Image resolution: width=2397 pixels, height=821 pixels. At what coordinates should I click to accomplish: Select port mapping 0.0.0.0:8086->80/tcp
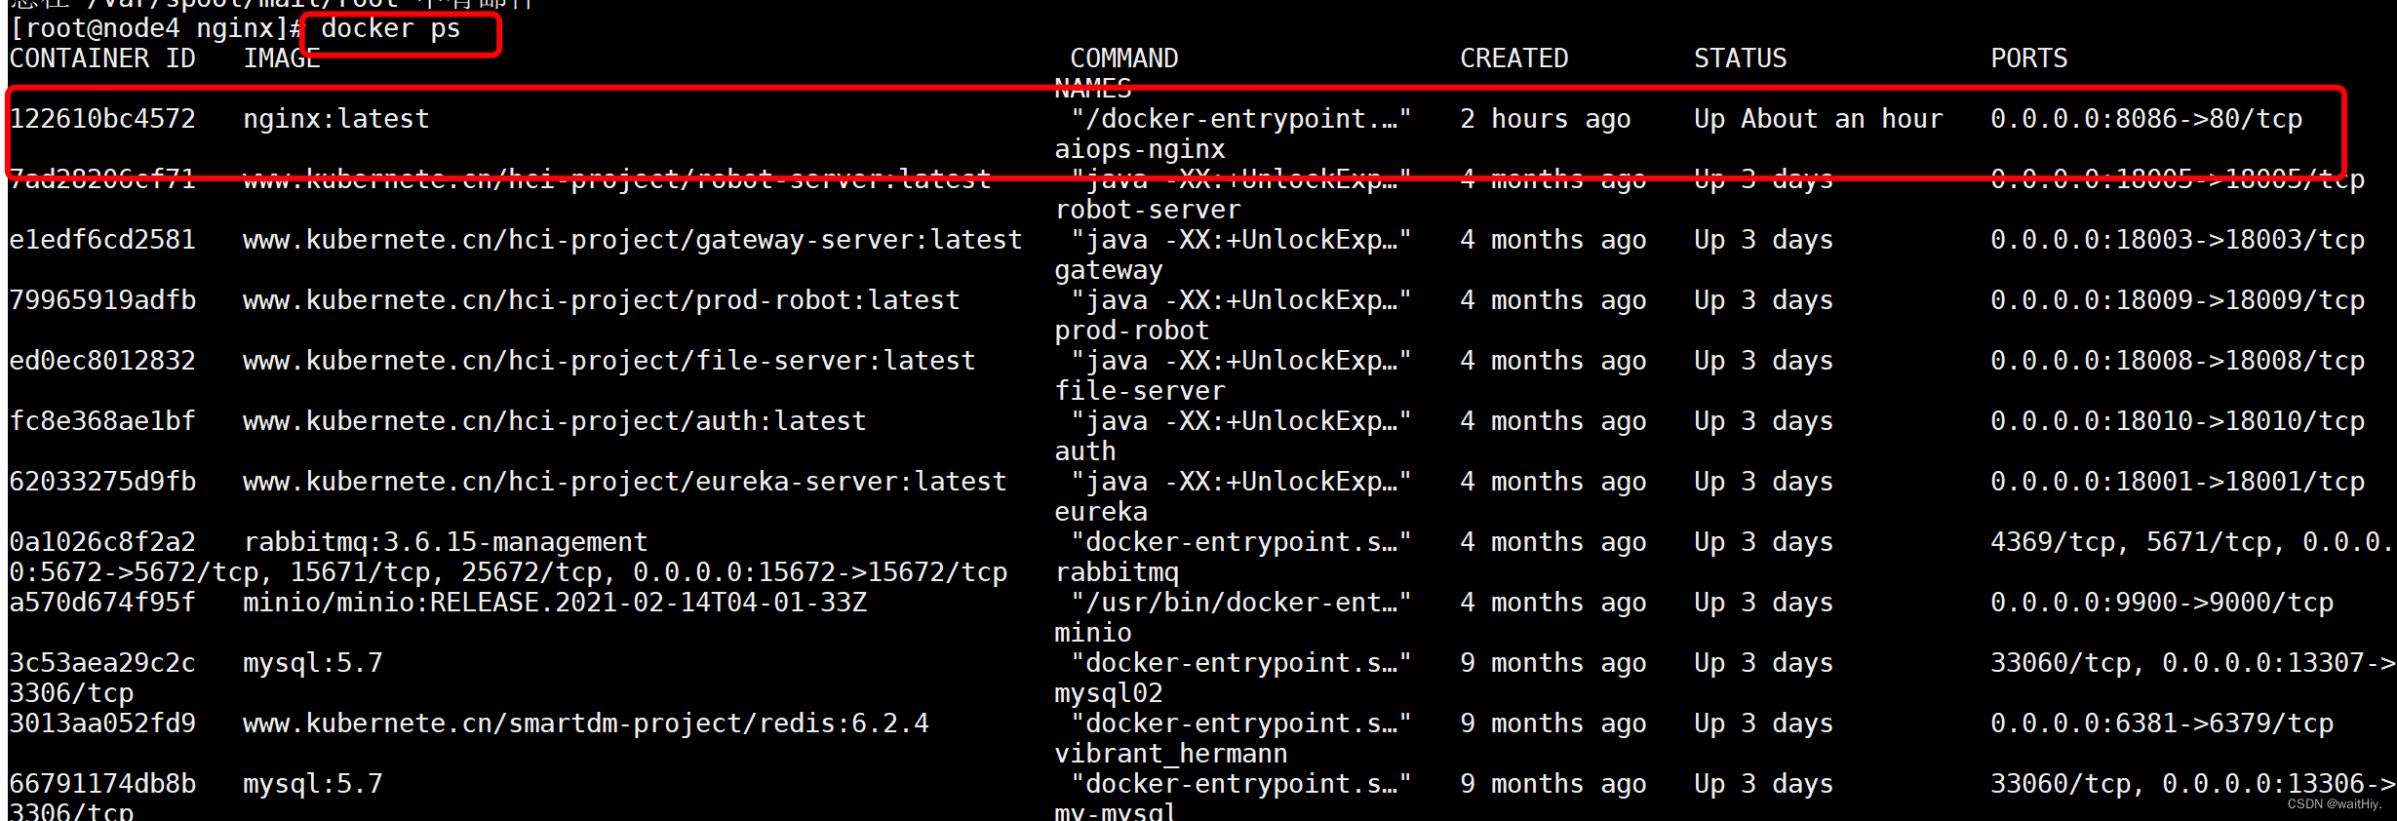pyautogui.click(x=2145, y=119)
